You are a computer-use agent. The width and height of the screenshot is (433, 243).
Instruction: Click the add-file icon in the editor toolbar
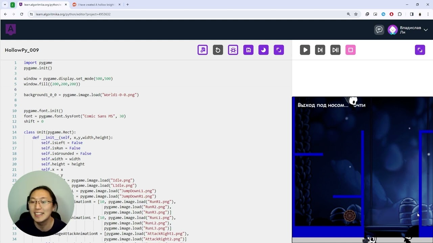[203, 50]
